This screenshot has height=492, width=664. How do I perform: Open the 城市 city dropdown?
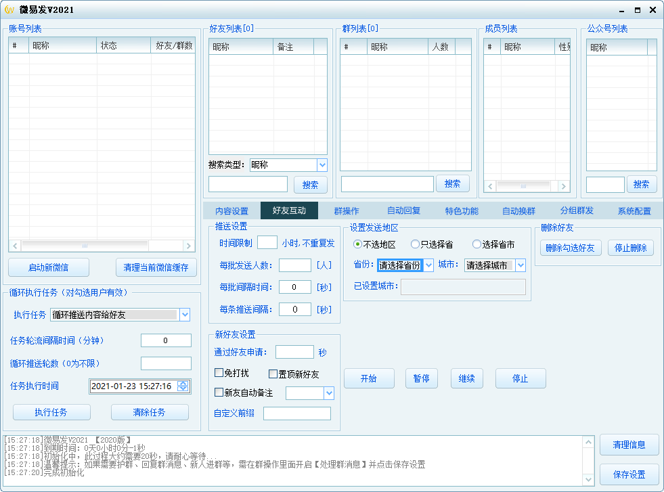point(521,265)
